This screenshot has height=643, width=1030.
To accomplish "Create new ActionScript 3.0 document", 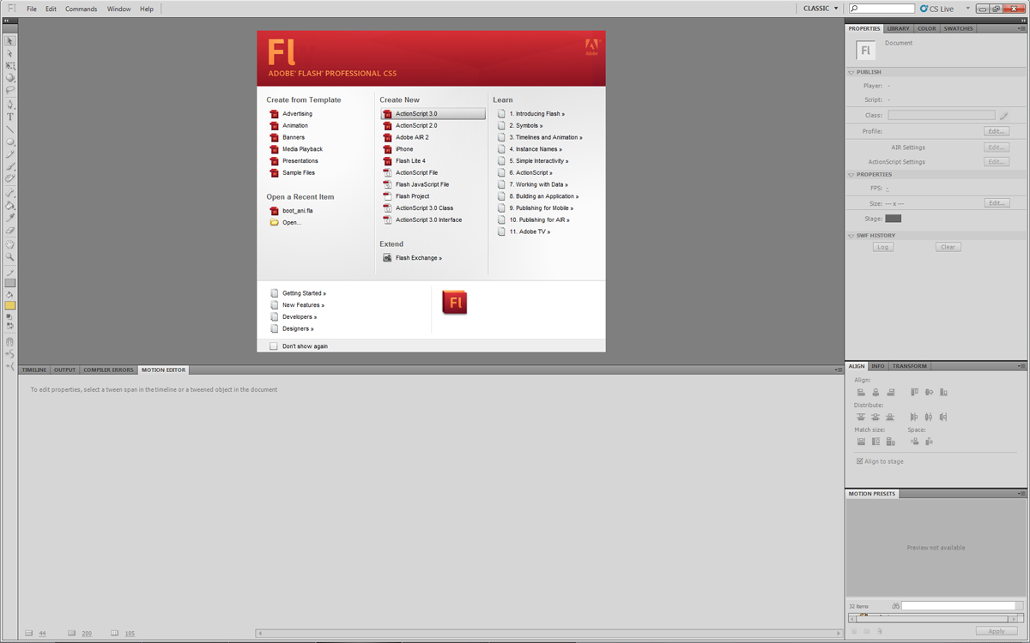I will [433, 113].
